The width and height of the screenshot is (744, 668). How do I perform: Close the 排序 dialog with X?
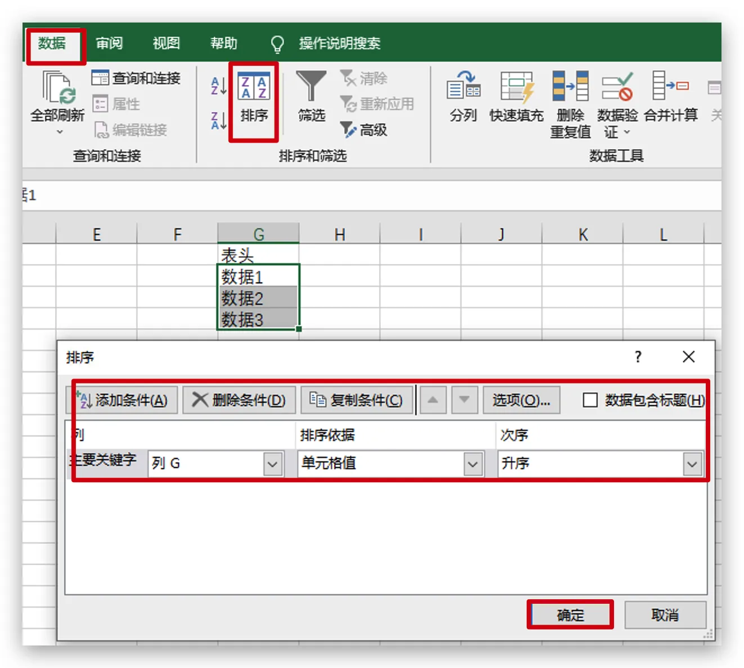[688, 357]
